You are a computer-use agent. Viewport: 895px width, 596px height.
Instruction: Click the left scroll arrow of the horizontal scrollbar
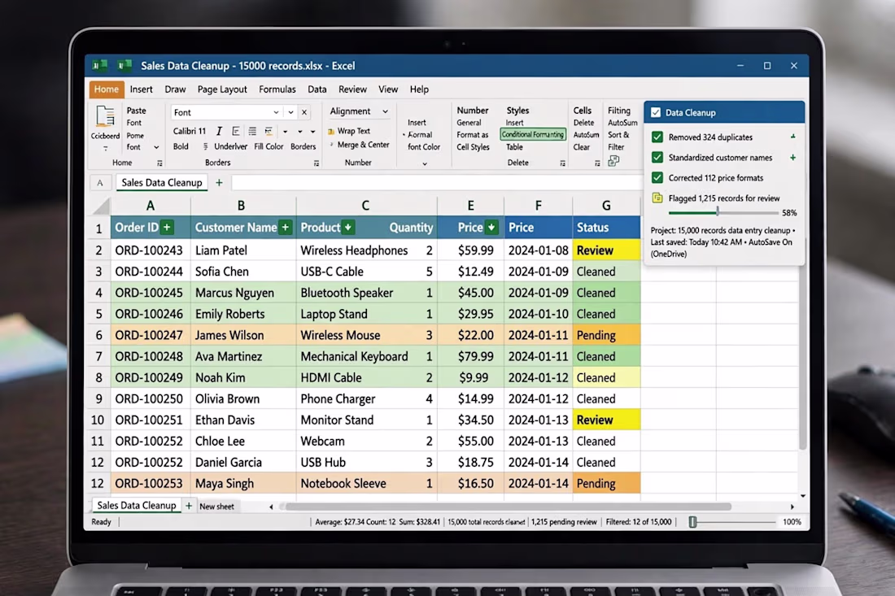pos(271,507)
